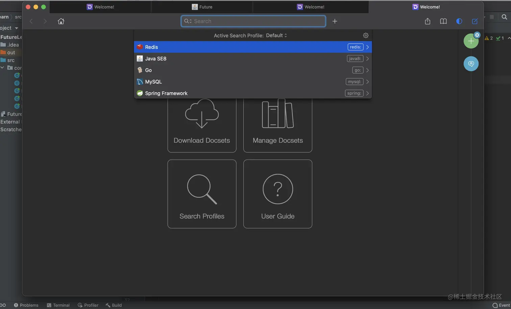Select the Java SE8 docset row
Image resolution: width=511 pixels, height=309 pixels.
click(x=253, y=58)
